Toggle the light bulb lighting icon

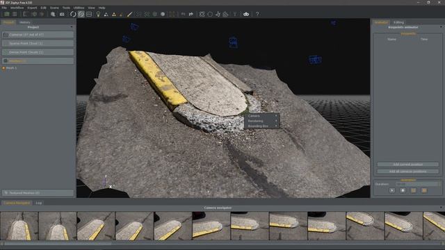coord(98,14)
